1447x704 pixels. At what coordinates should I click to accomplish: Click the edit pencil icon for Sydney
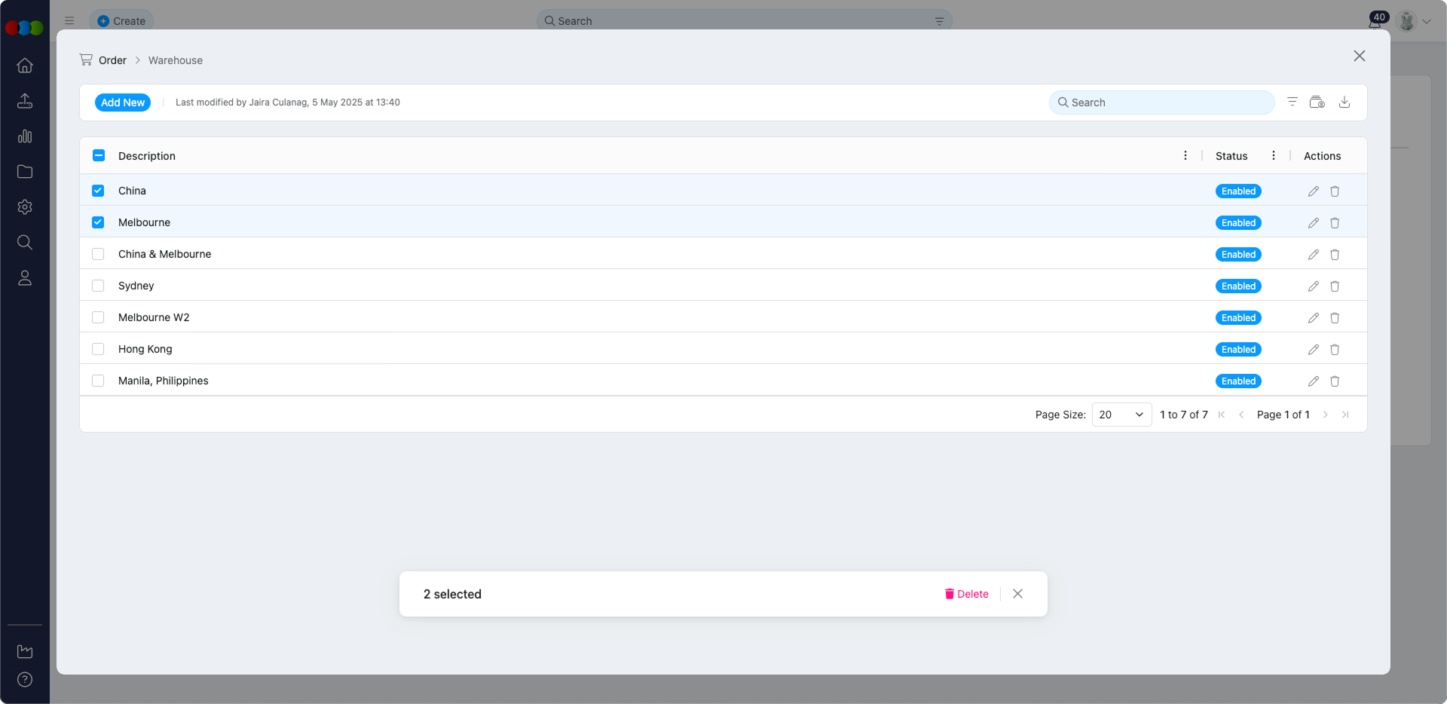click(1313, 286)
